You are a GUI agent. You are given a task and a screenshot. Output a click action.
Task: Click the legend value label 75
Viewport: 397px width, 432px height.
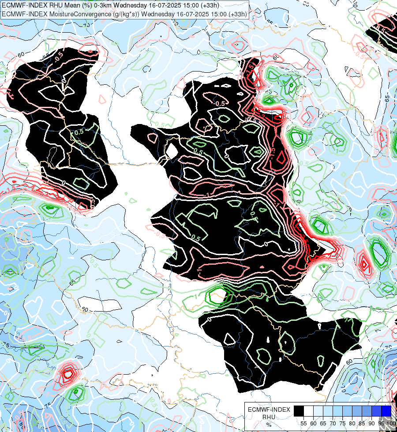coord(342,424)
